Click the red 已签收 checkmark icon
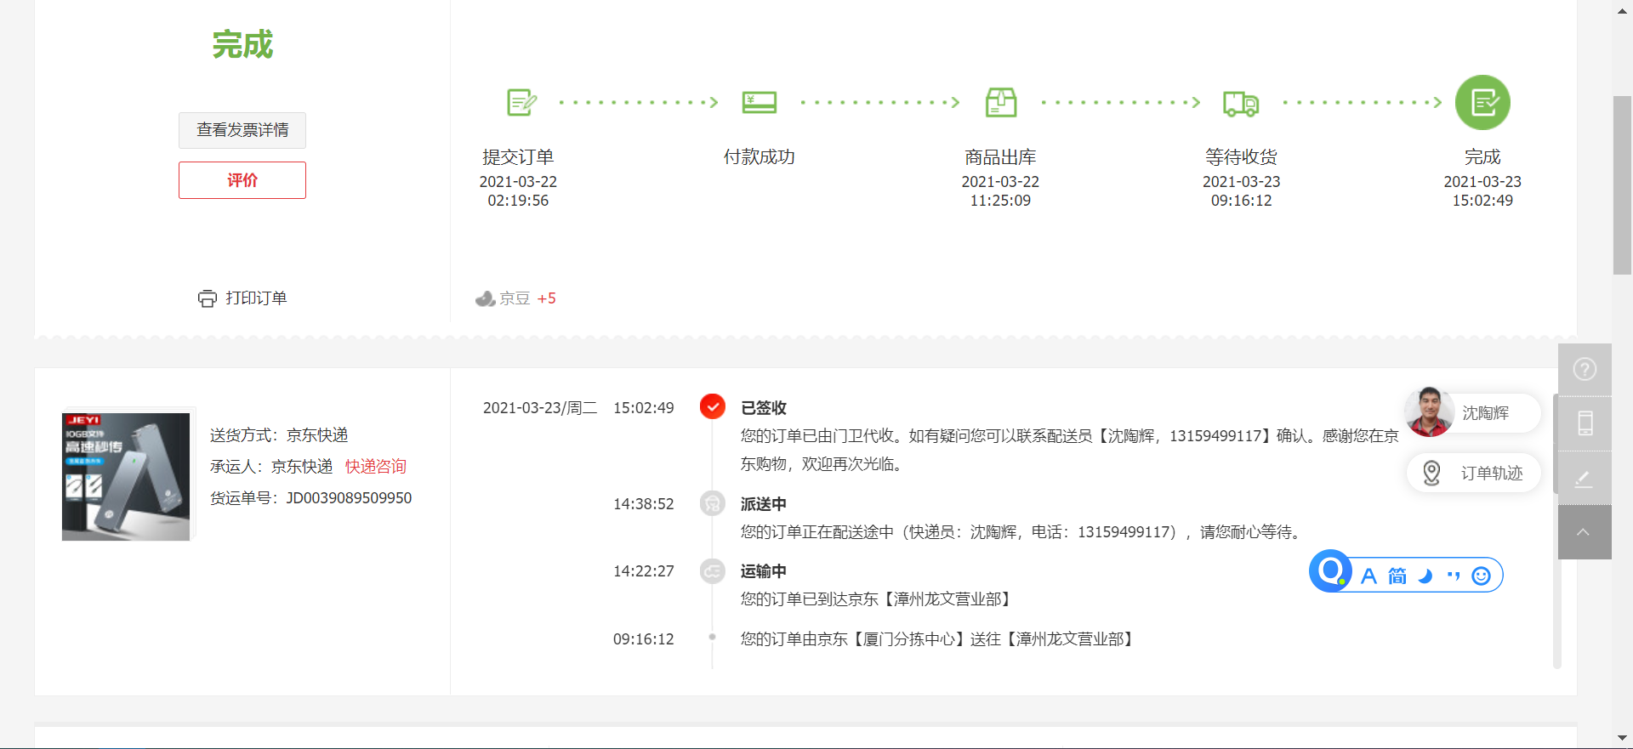 coord(713,406)
